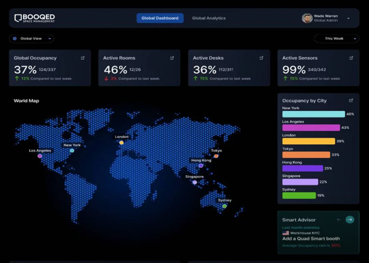The image size is (369, 263).
Task: Open Active Desks card external link icon
Action: [x=261, y=58]
